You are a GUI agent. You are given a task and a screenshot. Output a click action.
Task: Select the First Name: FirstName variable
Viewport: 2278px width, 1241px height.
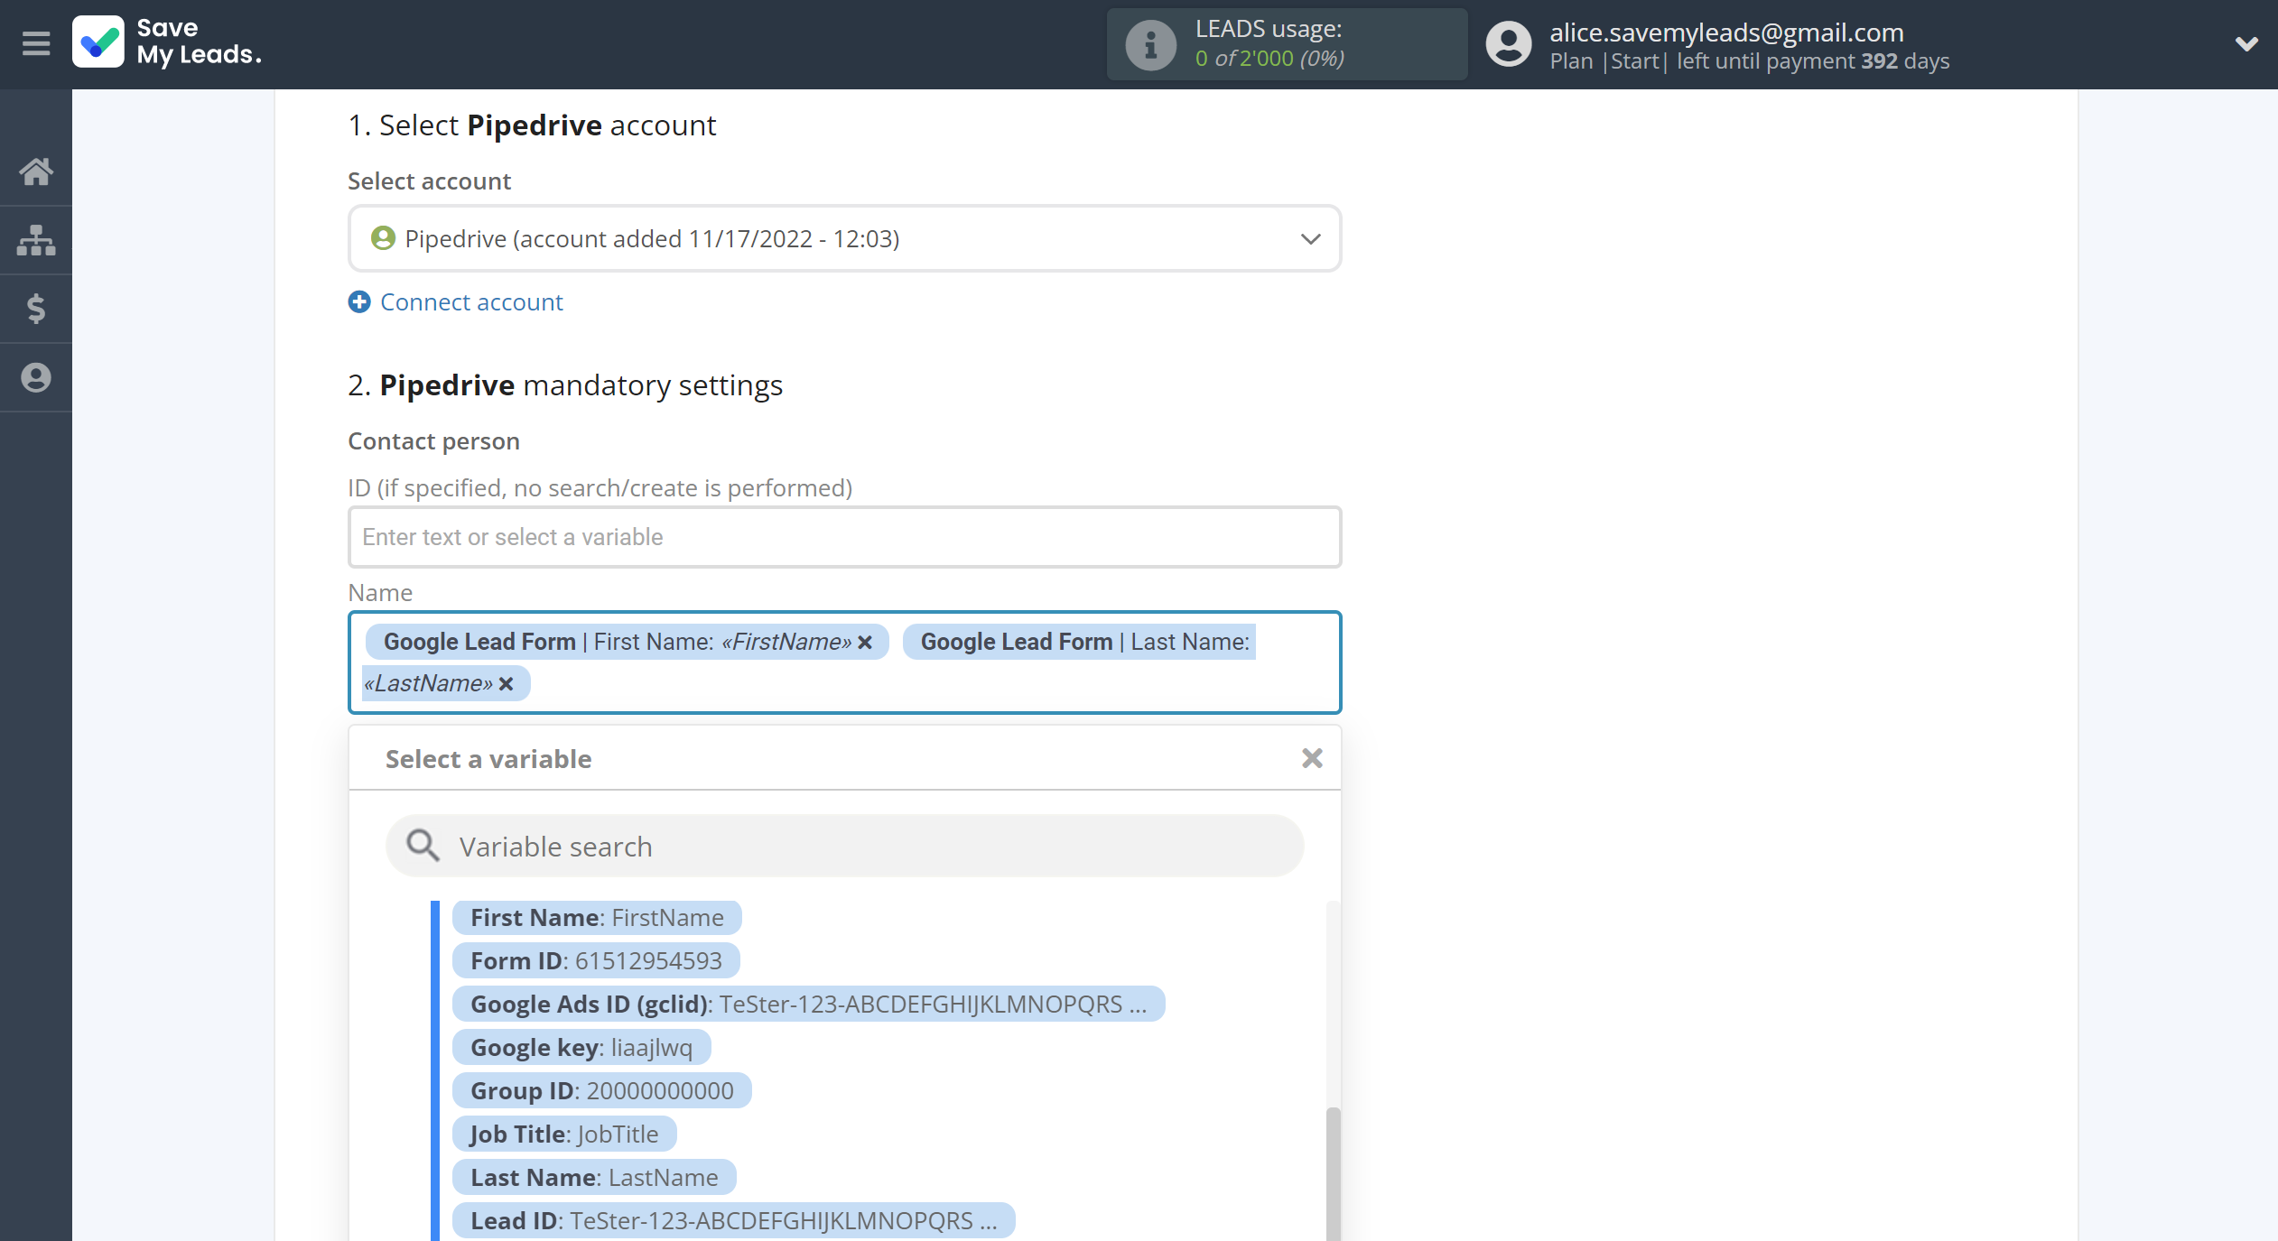point(597,918)
